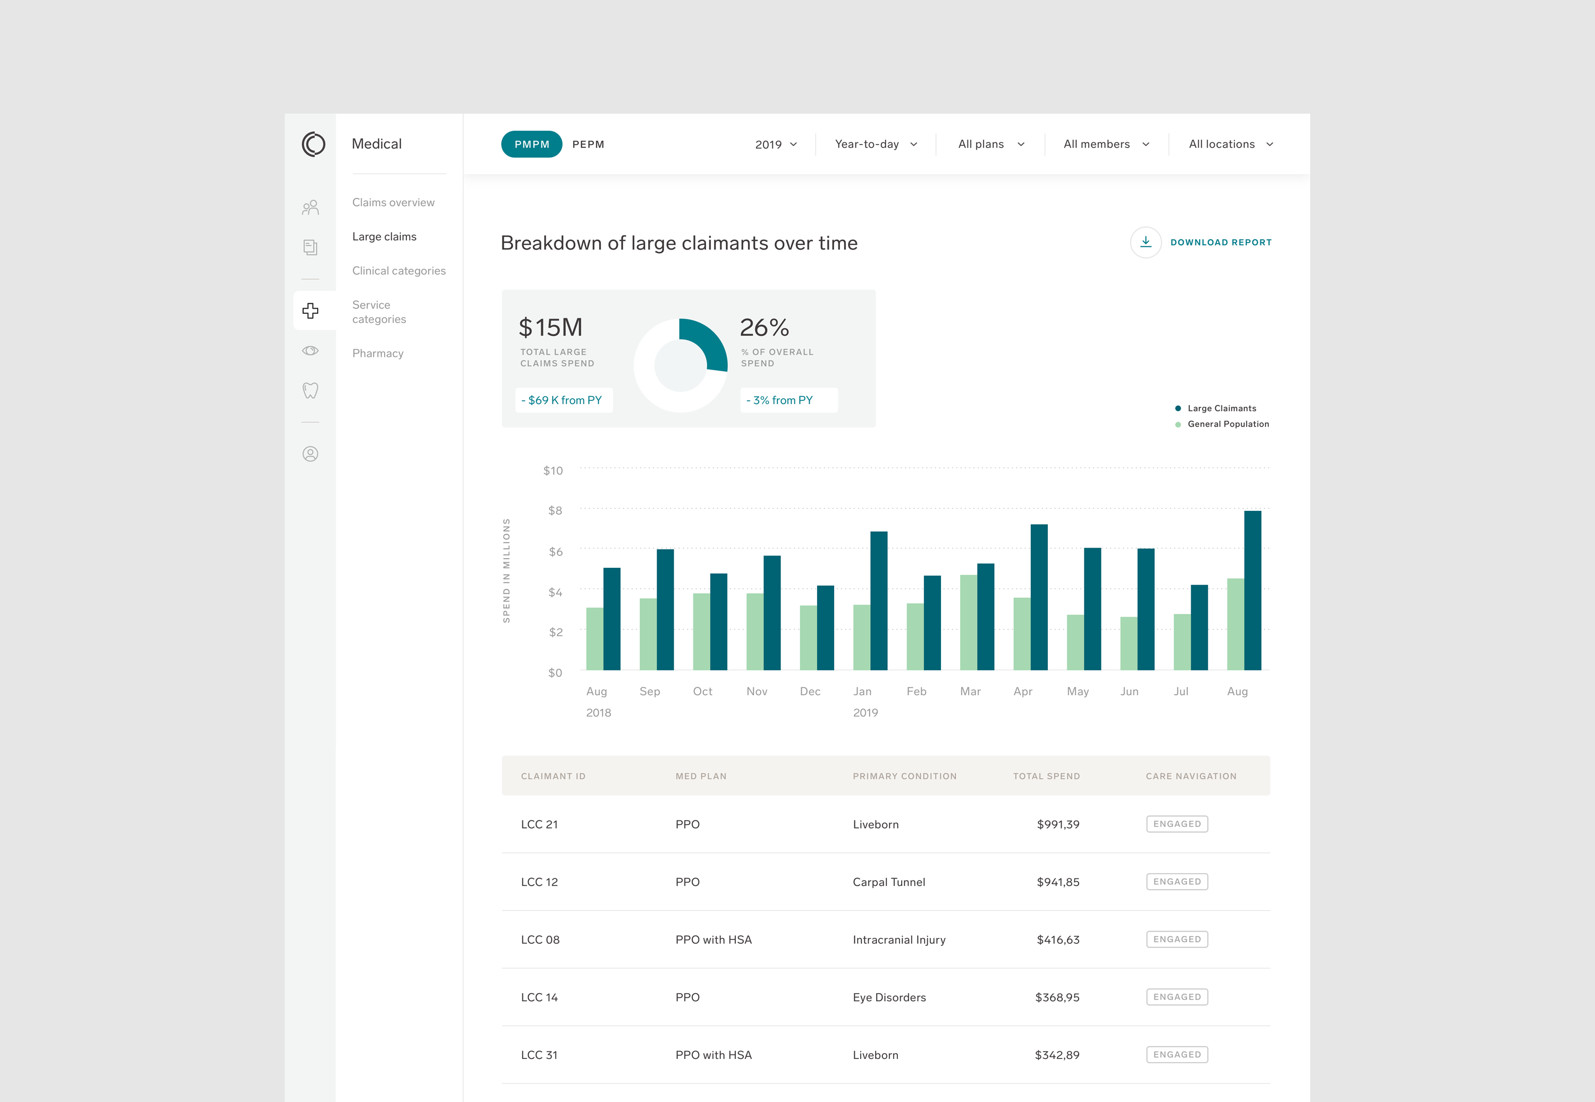Click ENGAGED badge for LCC 21
Viewport: 1595px width, 1102px height.
pyautogui.click(x=1176, y=824)
